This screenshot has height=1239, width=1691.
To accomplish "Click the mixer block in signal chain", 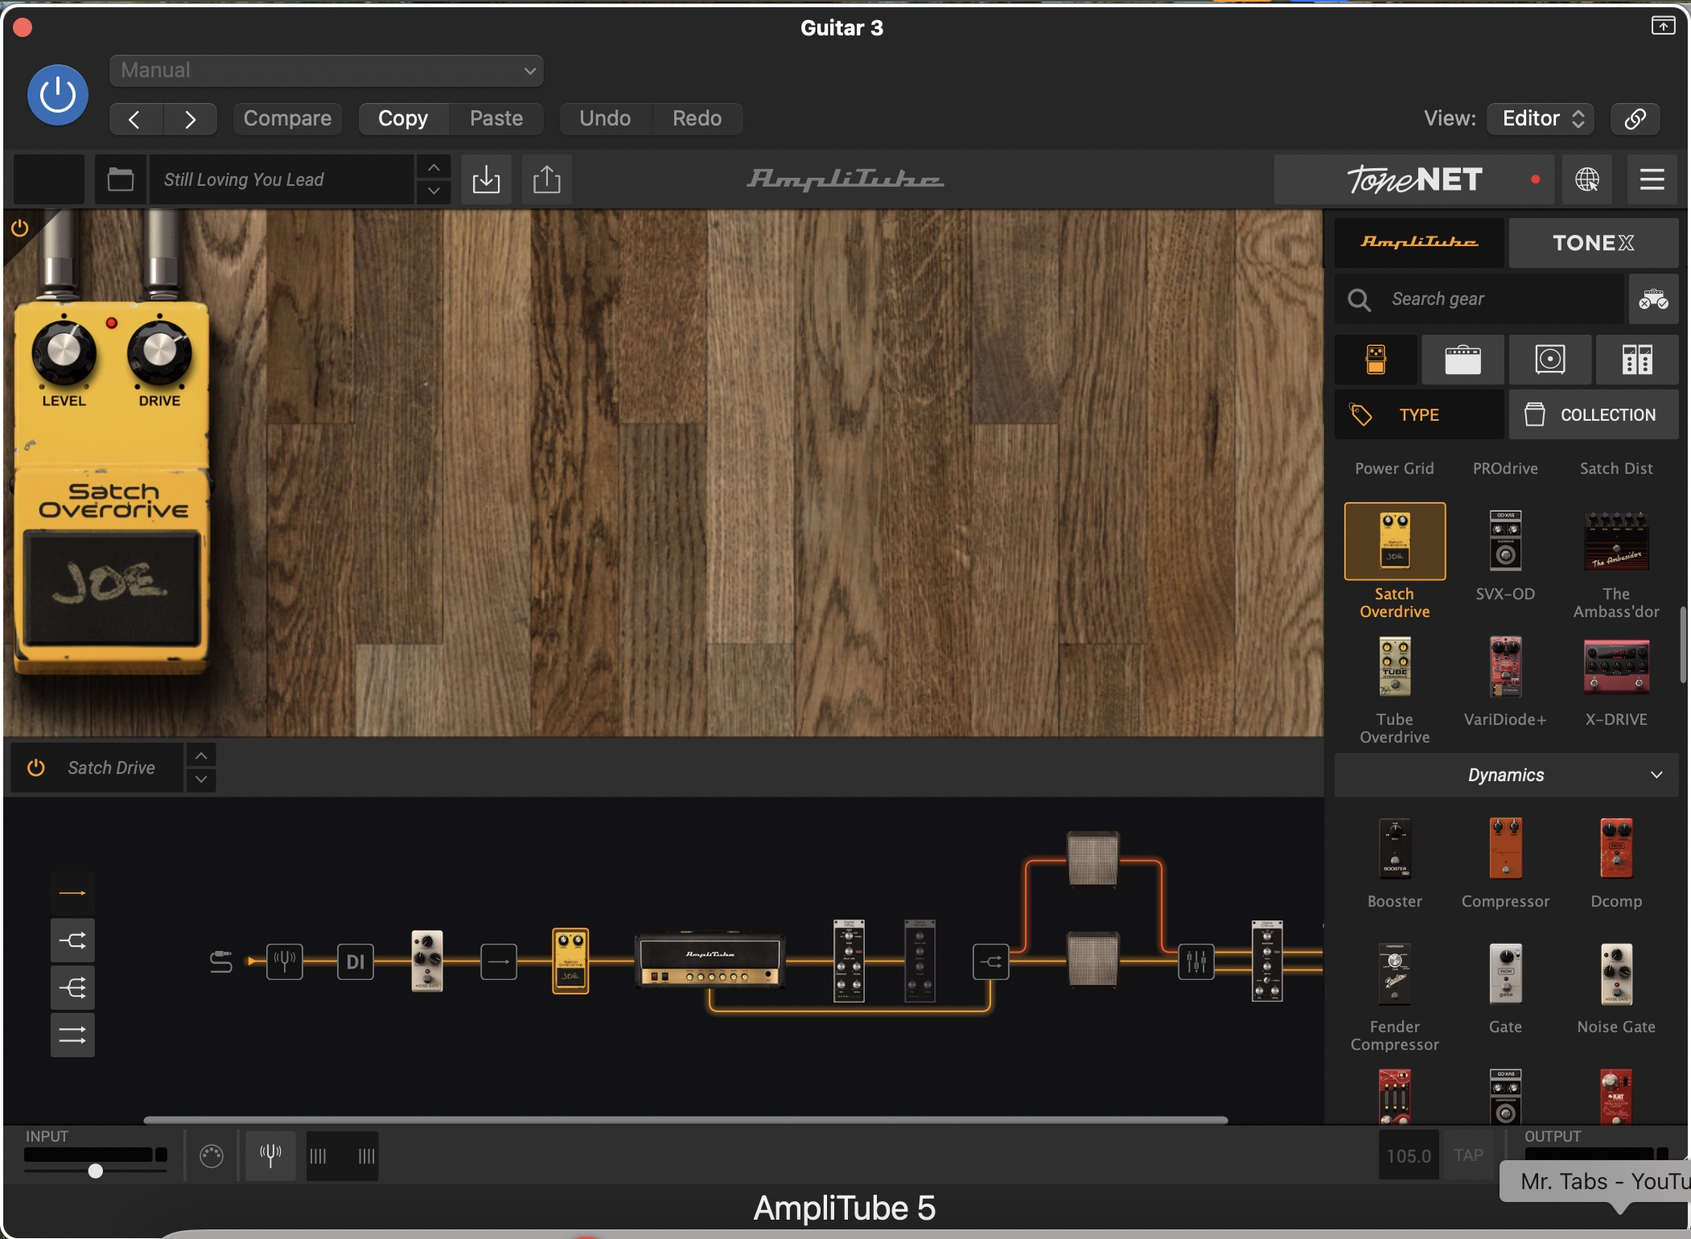I will (1196, 961).
